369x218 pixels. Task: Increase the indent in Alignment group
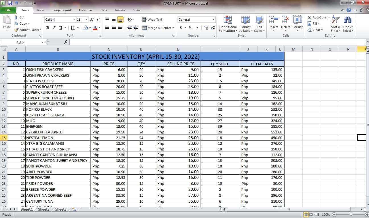point(136,28)
